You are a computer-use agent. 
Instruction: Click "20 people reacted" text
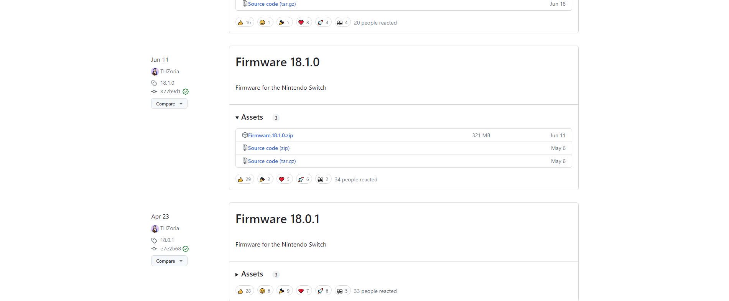(375, 23)
